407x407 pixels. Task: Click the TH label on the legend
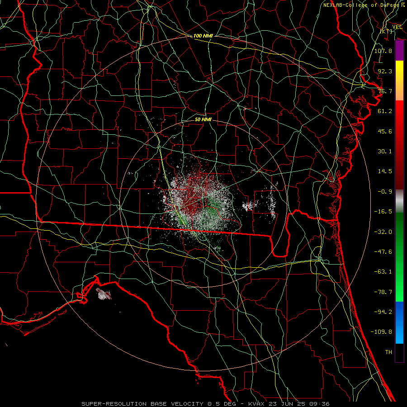[388, 352]
